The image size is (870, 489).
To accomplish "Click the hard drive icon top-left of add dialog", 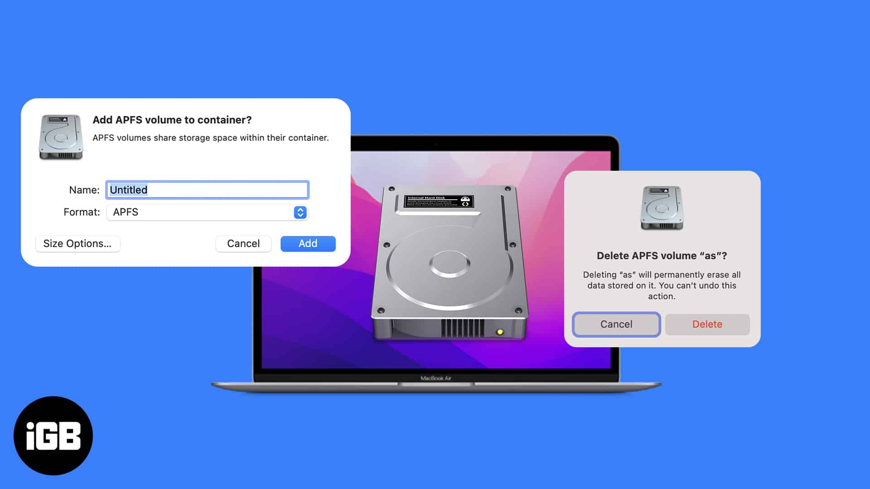I will [x=60, y=137].
